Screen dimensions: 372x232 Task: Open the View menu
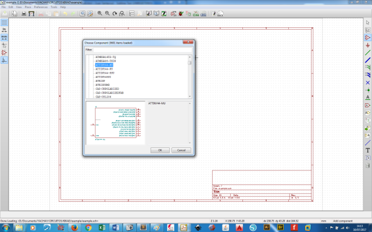[19, 7]
